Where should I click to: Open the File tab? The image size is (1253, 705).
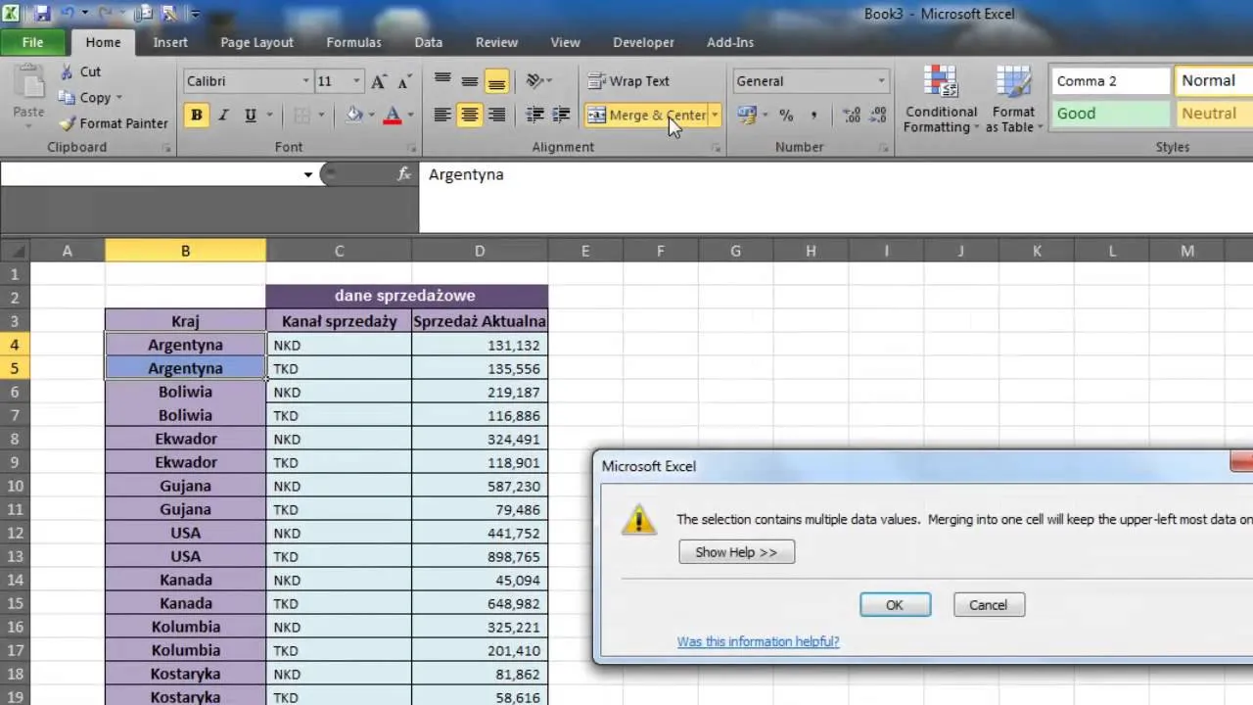pyautogui.click(x=33, y=42)
